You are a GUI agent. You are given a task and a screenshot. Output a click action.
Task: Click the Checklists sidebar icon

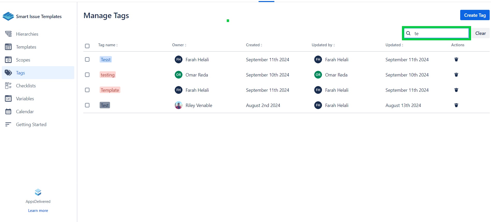tap(8, 86)
